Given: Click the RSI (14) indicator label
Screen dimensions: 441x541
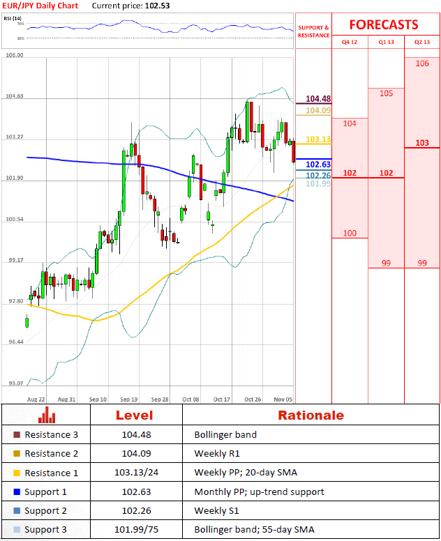Looking at the screenshot, I should [x=13, y=18].
